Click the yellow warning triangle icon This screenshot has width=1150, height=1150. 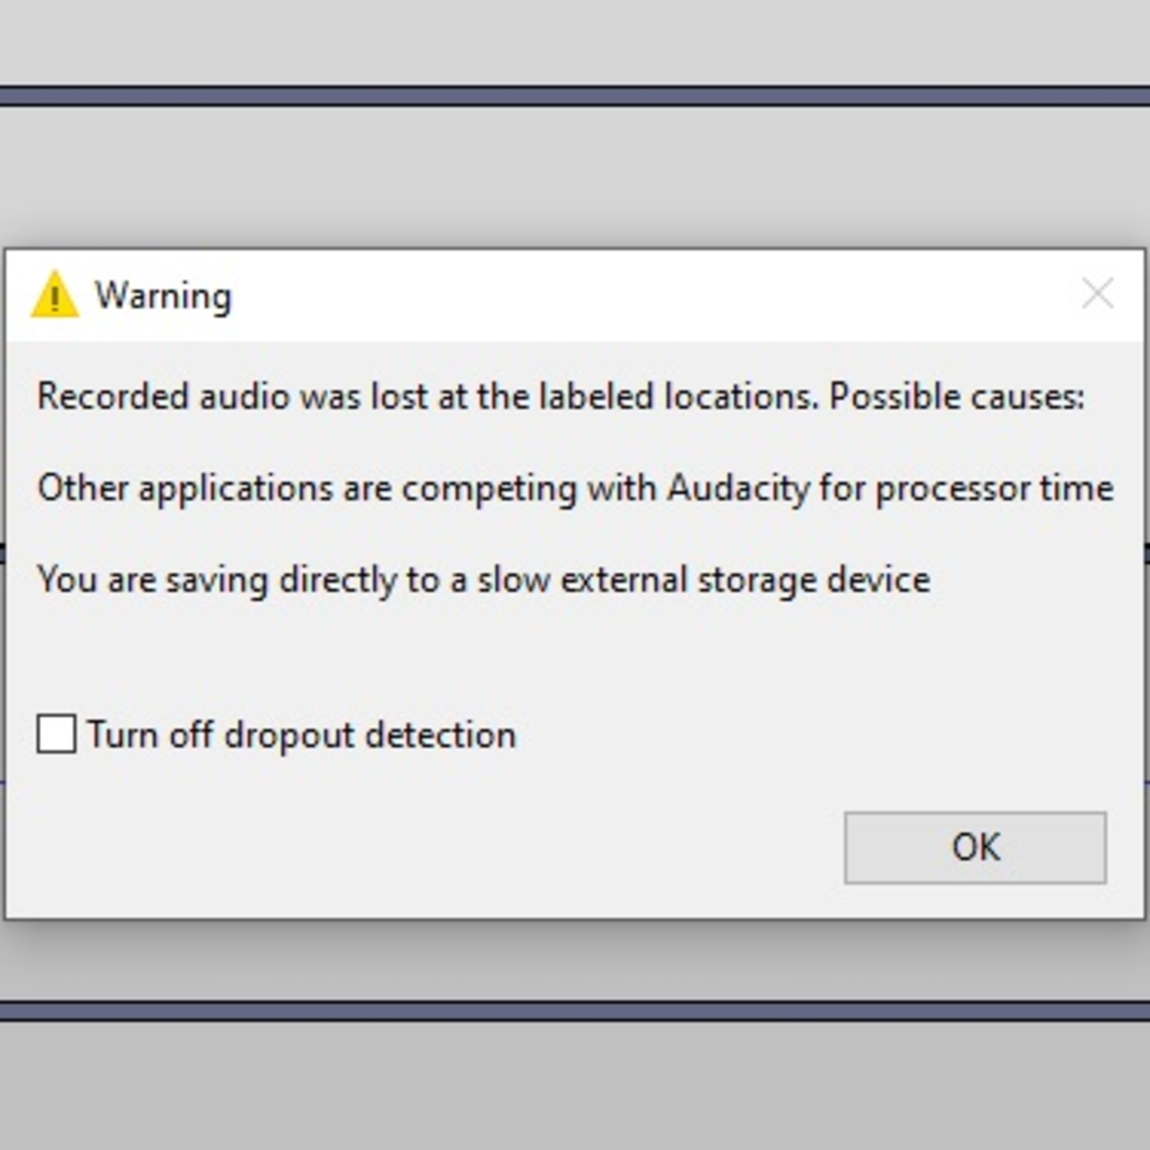55,294
